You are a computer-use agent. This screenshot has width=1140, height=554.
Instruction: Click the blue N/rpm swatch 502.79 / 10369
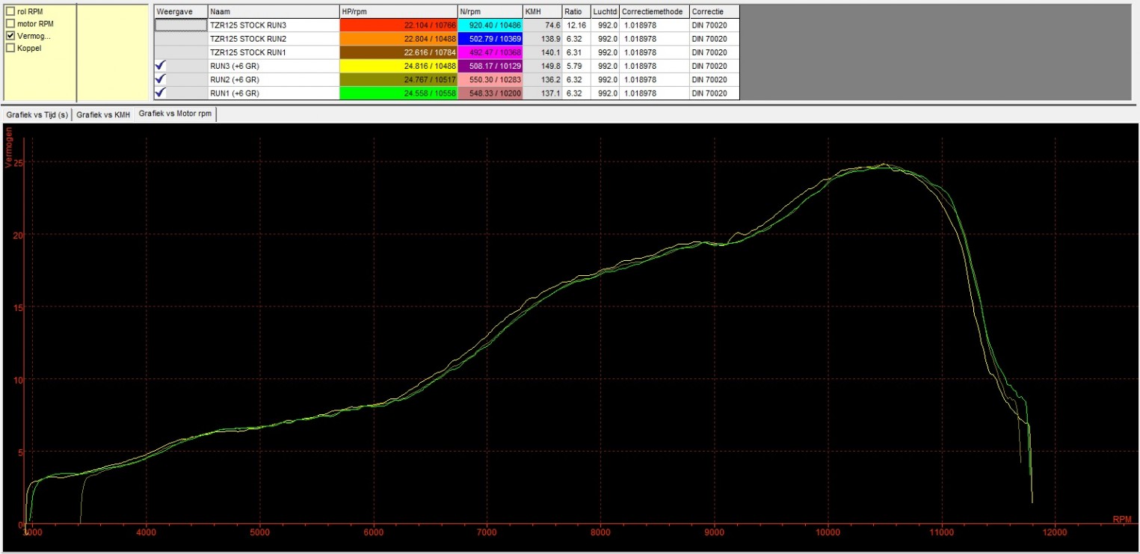(490, 39)
